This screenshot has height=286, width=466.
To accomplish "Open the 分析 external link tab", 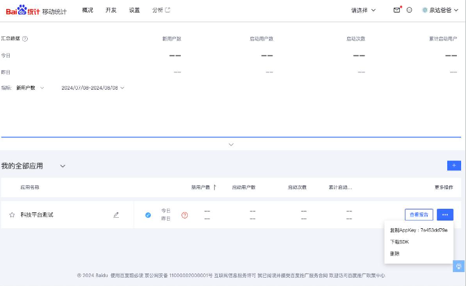I will [161, 10].
